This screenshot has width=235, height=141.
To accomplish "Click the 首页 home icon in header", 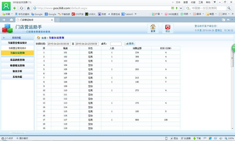I will [x=153, y=27].
